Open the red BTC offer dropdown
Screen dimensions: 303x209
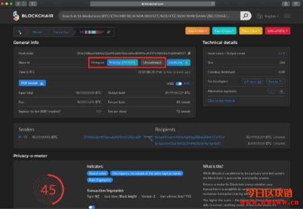tap(278, 31)
